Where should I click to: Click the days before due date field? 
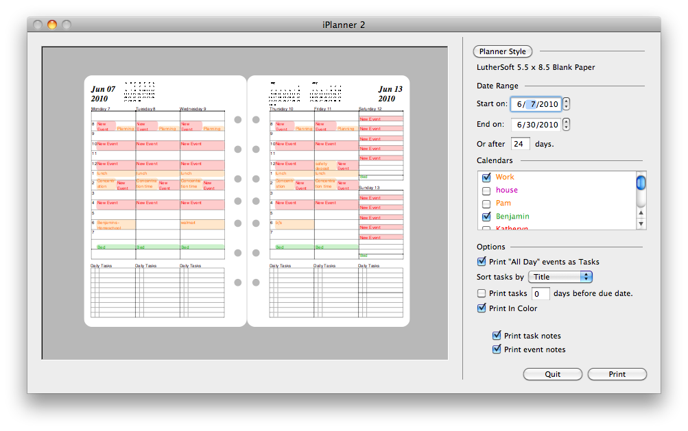pyautogui.click(x=541, y=294)
